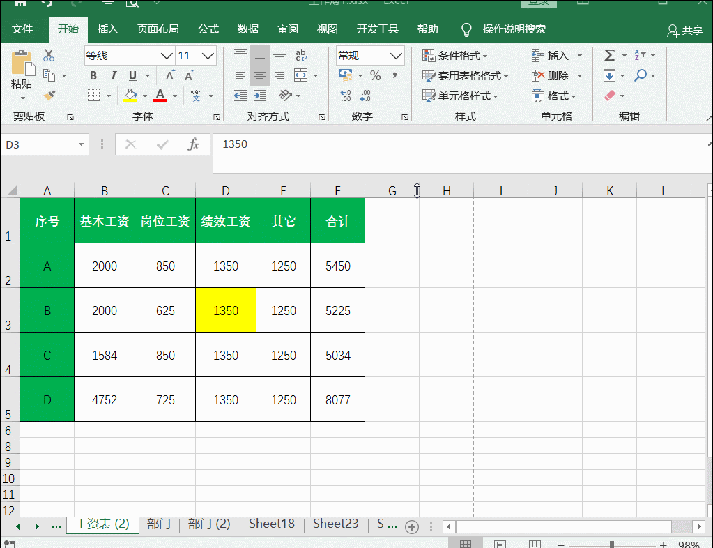Image resolution: width=713 pixels, height=548 pixels.
Task: Open font name 等线 dropdown
Action: pos(167,56)
